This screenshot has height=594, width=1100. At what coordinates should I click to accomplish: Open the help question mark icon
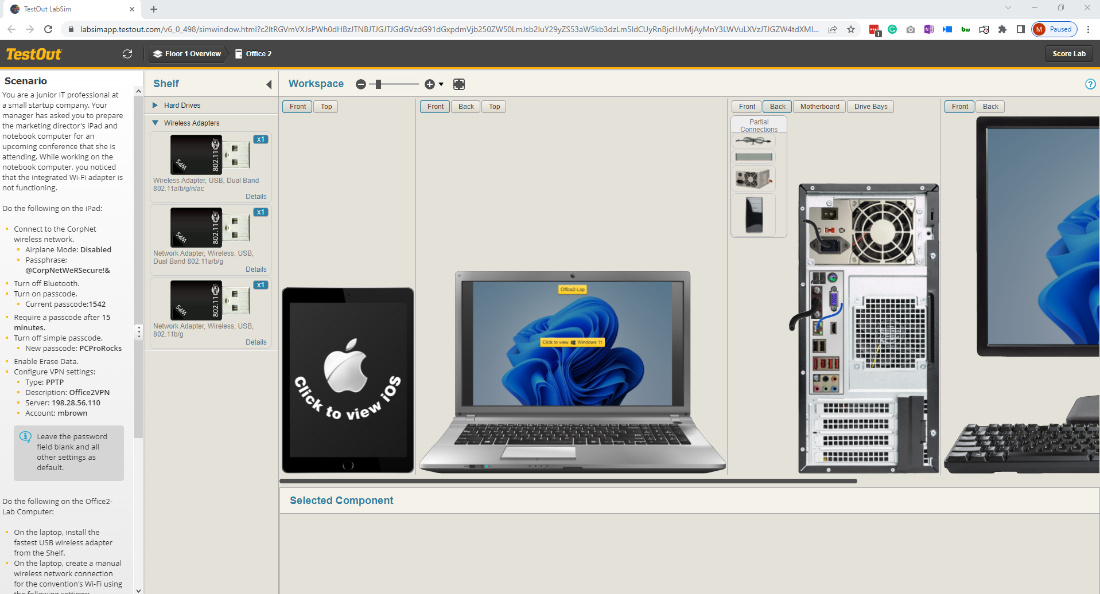(x=1090, y=84)
